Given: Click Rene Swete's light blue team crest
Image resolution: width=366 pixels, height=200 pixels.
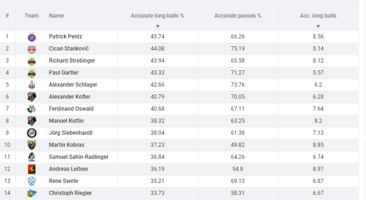Looking at the screenshot, I should pyautogui.click(x=32, y=181).
